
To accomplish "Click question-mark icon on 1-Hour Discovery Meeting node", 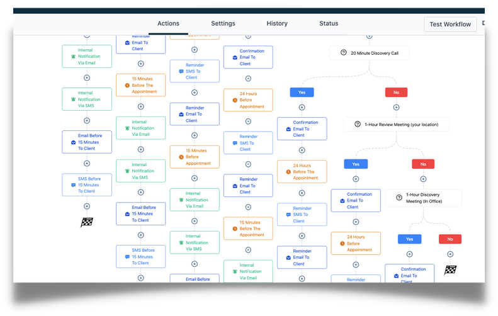I will (399, 198).
